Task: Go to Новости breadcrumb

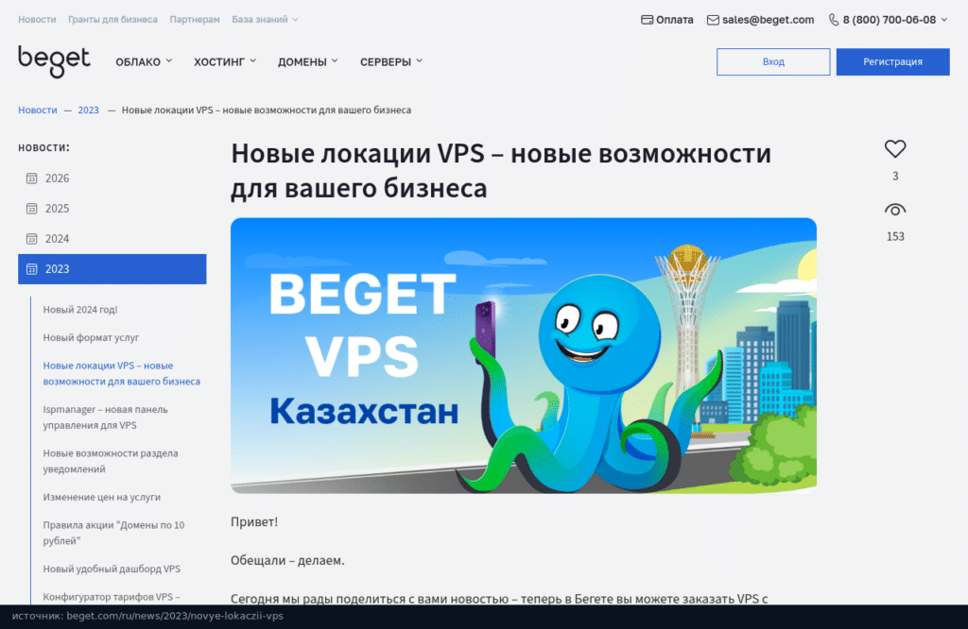Action: click(x=38, y=110)
